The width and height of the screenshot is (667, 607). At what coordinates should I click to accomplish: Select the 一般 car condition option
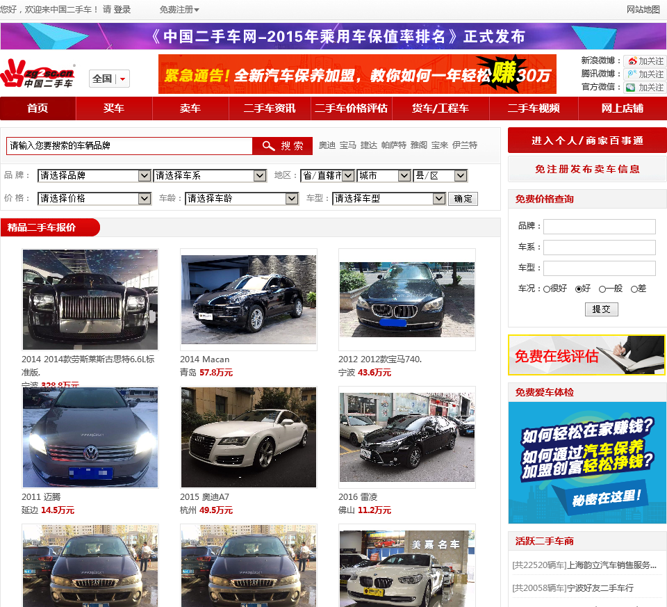point(602,289)
